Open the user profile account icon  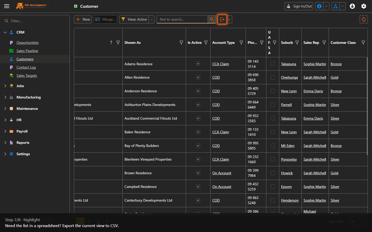(x=352, y=6)
